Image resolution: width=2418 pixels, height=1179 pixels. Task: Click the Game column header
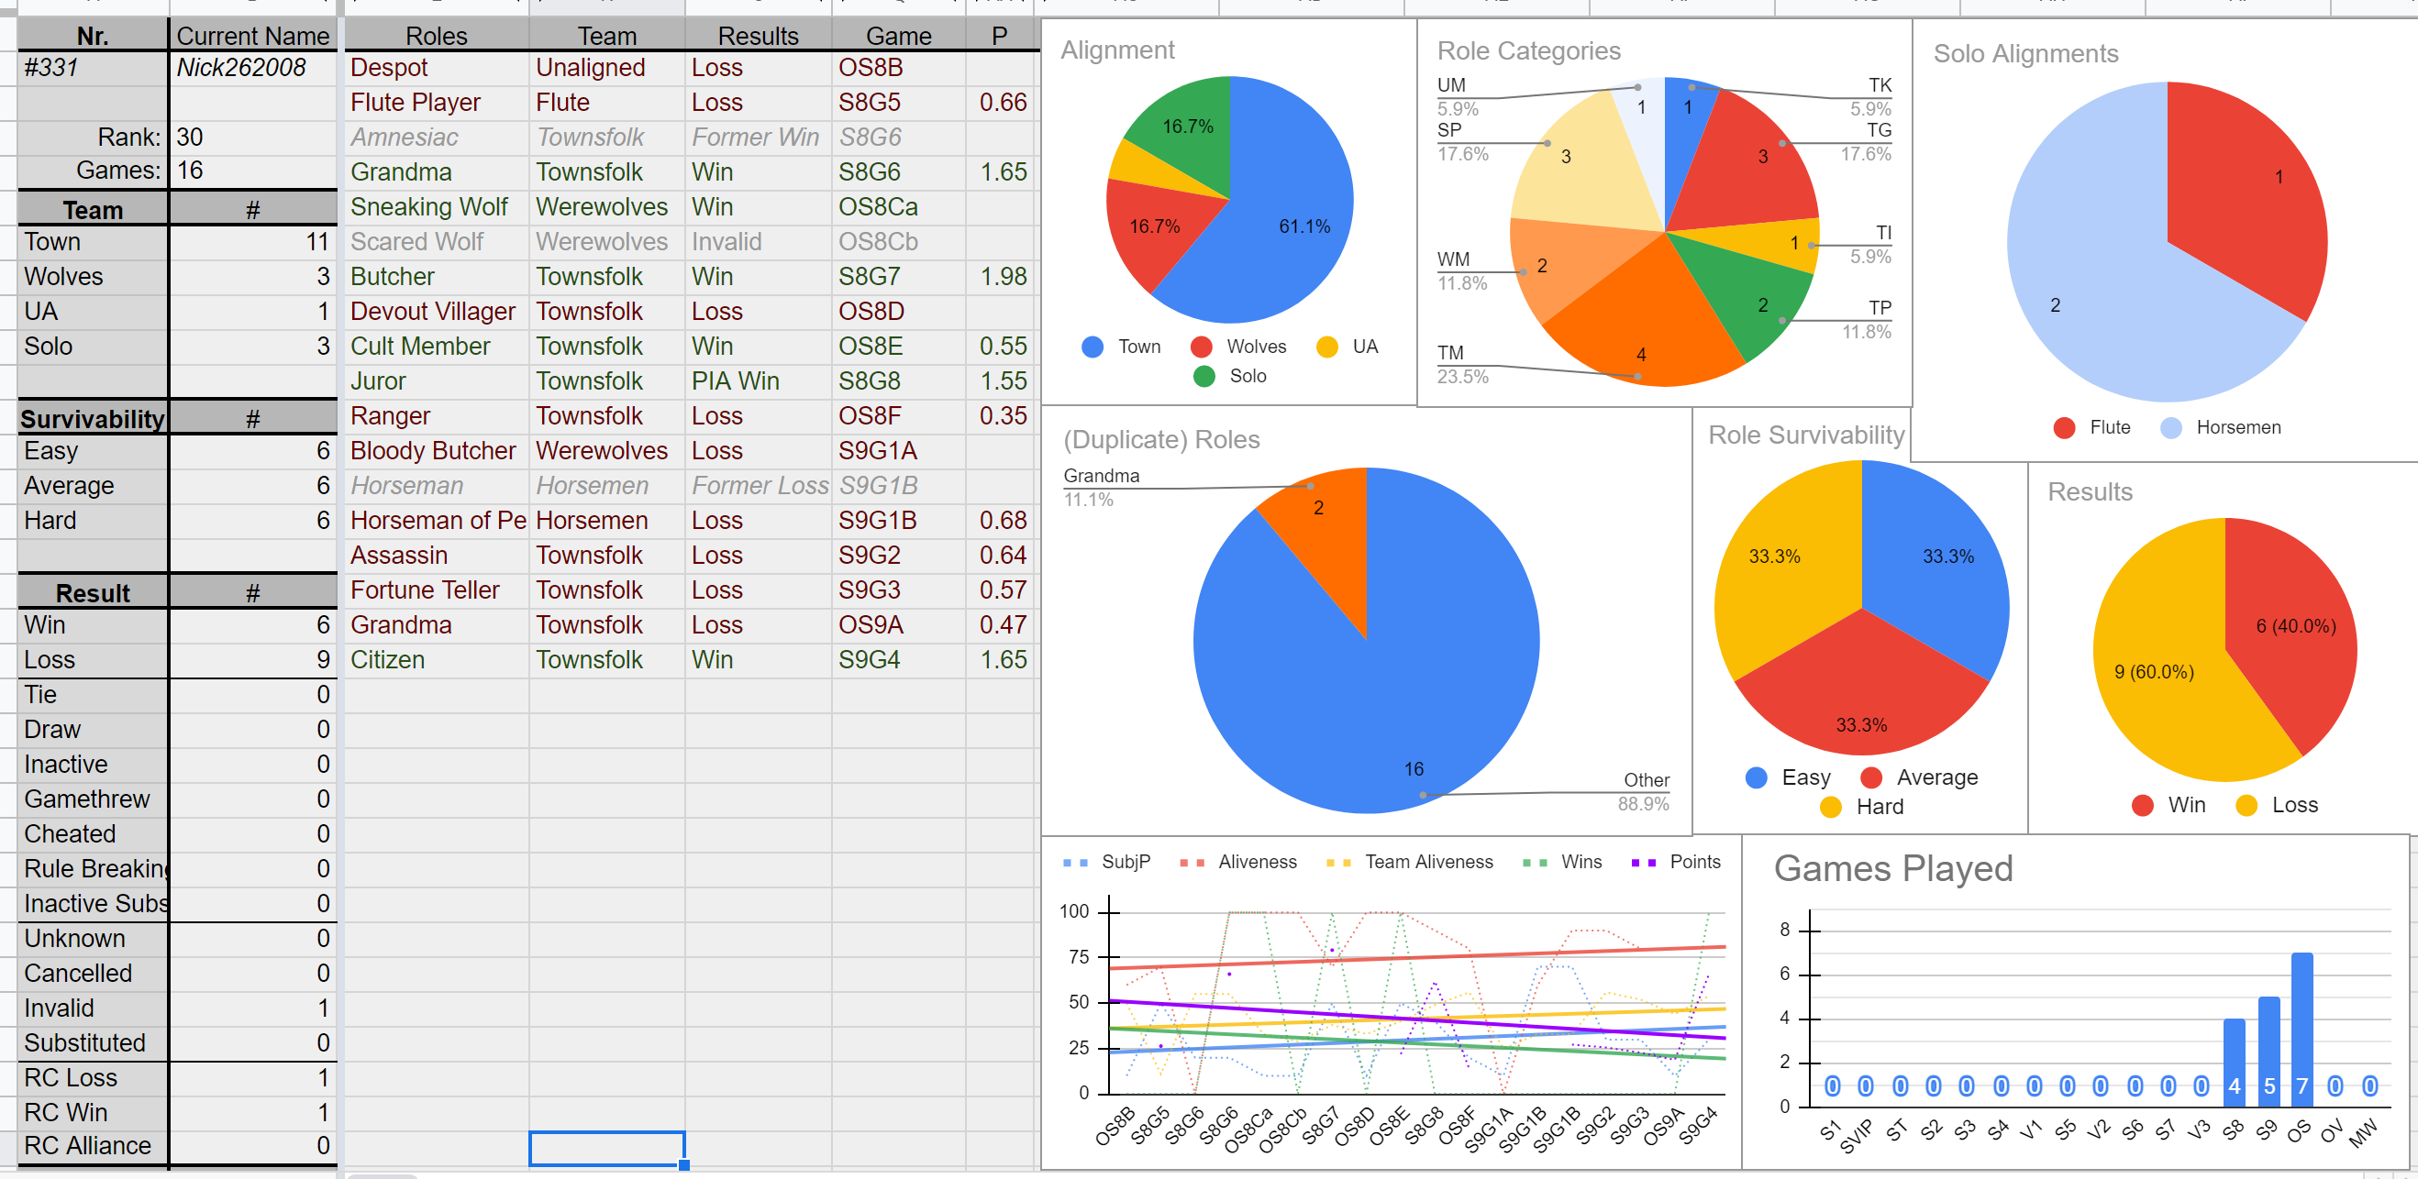[898, 36]
